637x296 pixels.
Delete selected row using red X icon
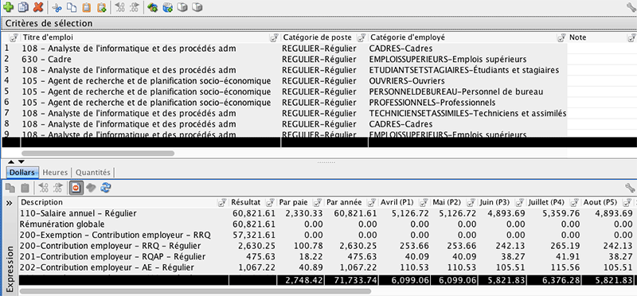point(37,7)
